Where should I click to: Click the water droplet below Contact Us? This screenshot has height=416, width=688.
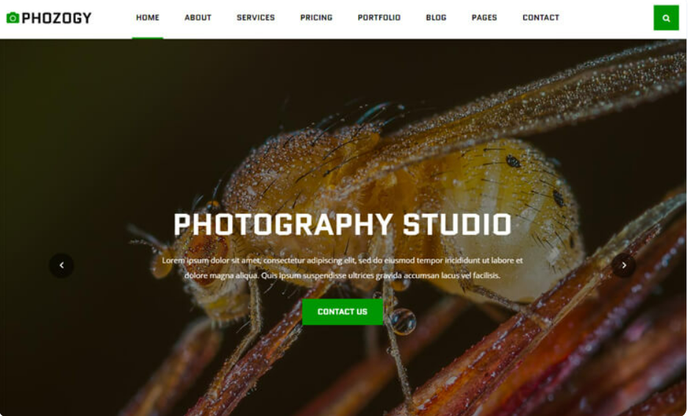click(x=403, y=321)
